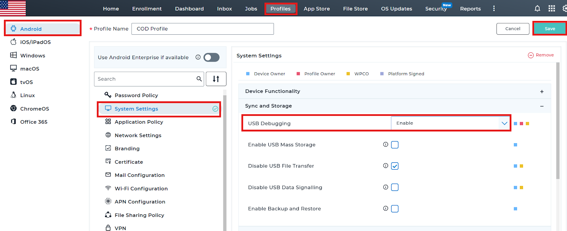Click the Save button
This screenshot has height=231, width=567.
point(550,29)
